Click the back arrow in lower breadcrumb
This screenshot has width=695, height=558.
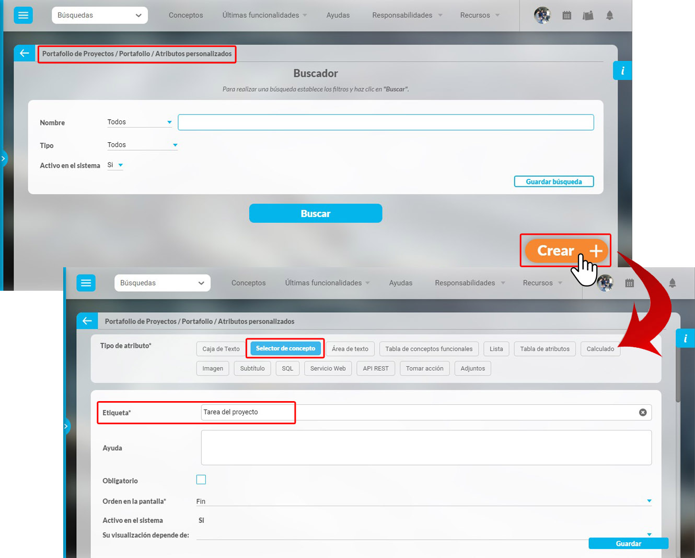coord(87,321)
